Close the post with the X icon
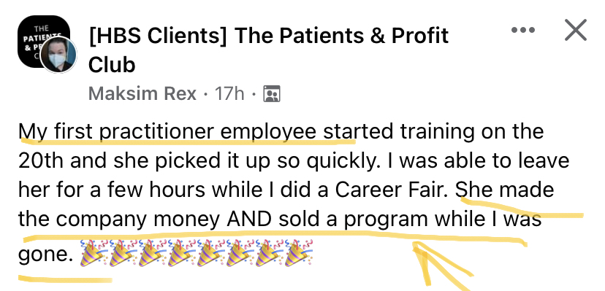The width and height of the screenshot is (605, 291). pos(575,30)
